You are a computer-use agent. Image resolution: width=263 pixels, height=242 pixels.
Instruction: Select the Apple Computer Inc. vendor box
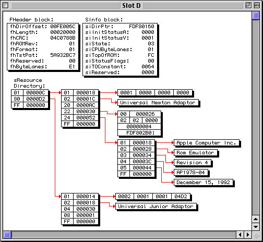(x=207, y=143)
